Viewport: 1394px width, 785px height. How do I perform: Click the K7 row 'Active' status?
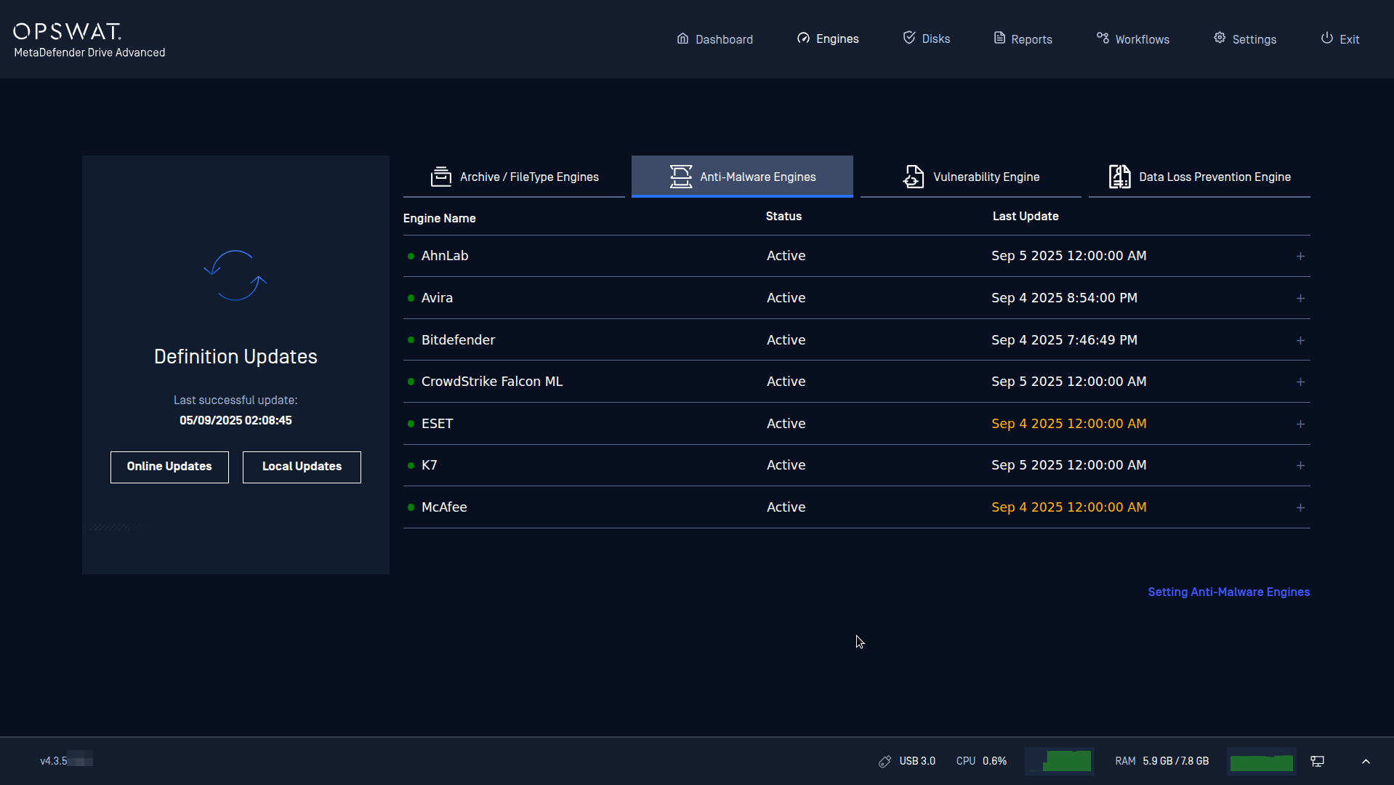pos(786,465)
